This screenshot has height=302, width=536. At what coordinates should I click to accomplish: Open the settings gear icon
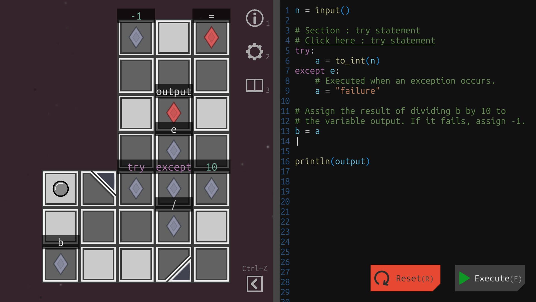[x=254, y=51]
